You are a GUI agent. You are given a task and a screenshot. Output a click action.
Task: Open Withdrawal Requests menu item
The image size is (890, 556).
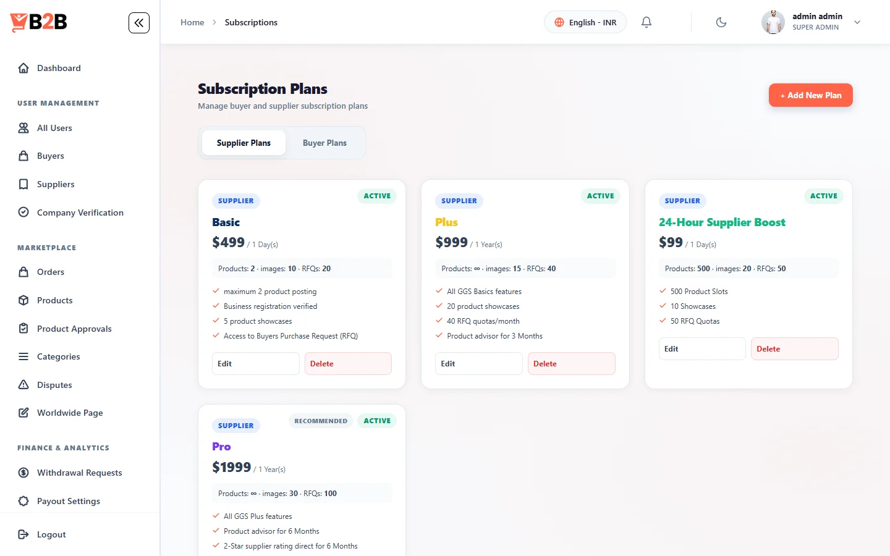tap(80, 473)
